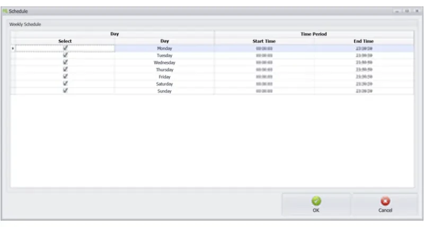Uncheck the Monday select checkbox
Viewport: 424px width, 227px height.
(x=65, y=48)
